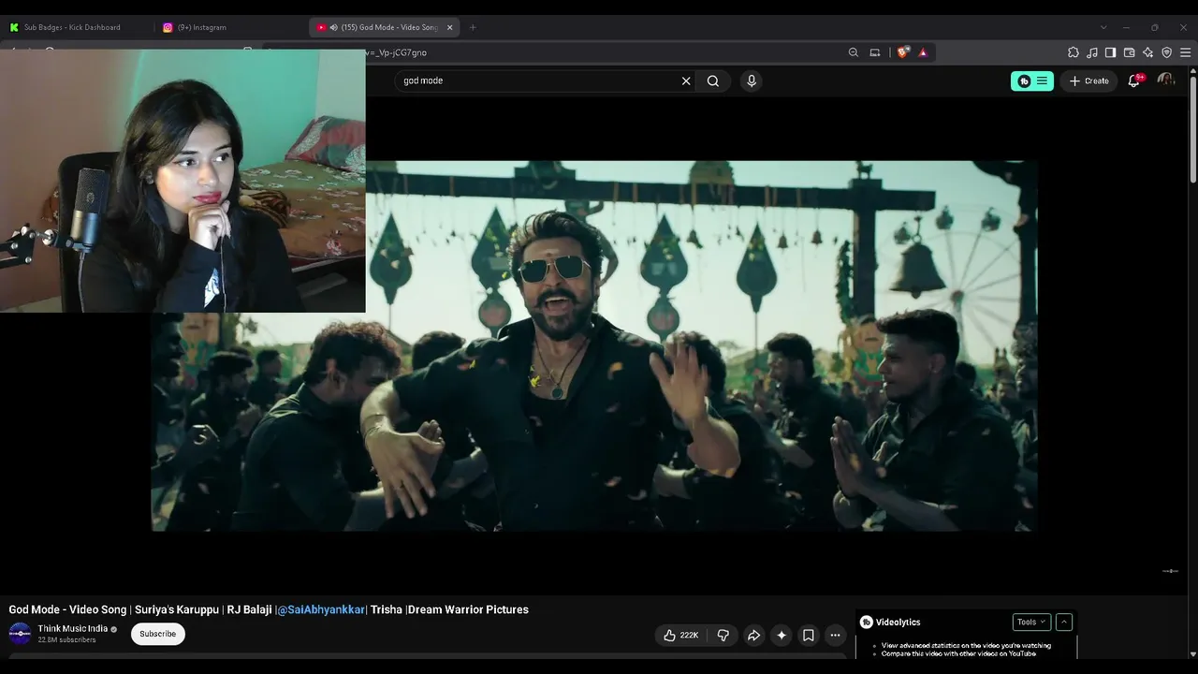The width and height of the screenshot is (1198, 674).
Task: Open the Brave Shields lion icon
Action: click(902, 52)
